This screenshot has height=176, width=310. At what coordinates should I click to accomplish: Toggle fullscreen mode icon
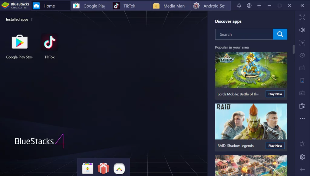click(x=302, y=17)
